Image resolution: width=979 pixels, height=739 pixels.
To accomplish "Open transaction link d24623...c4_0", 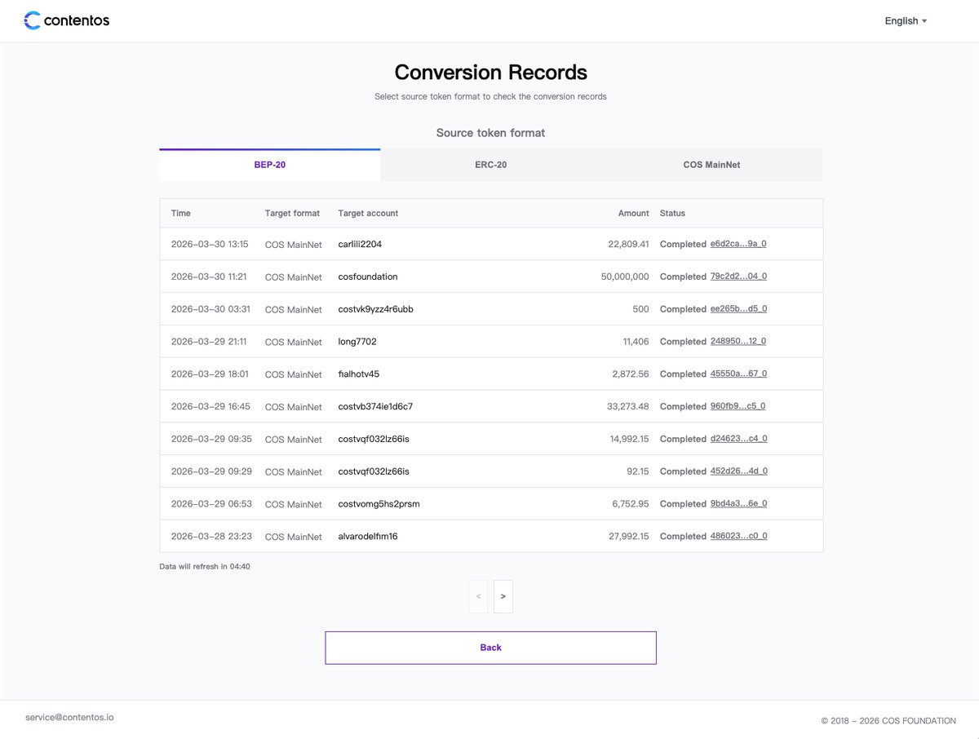I will coord(738,439).
